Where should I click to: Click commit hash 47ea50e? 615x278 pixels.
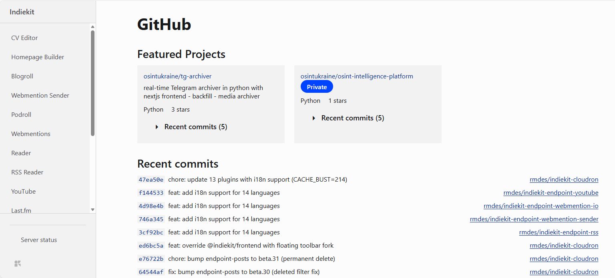[151, 180]
